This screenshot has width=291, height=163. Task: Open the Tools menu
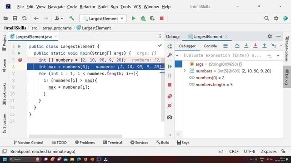[125, 7]
